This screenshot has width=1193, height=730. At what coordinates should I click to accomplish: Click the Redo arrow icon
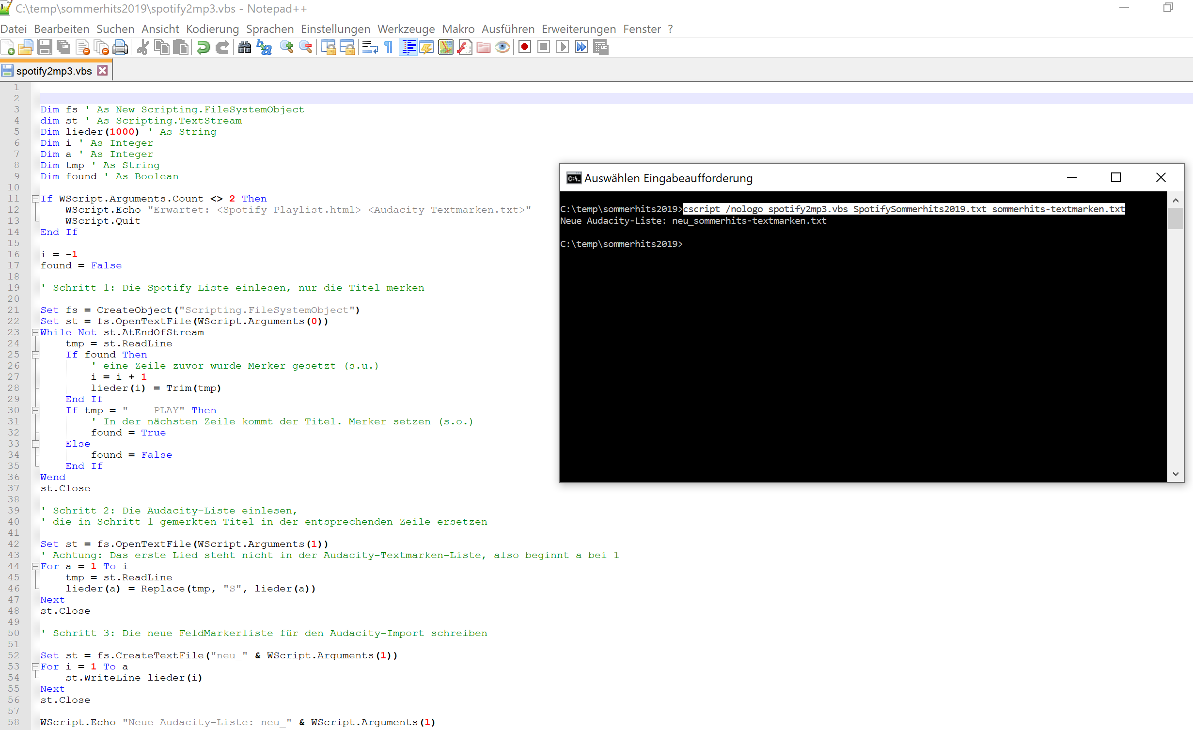pos(222,47)
